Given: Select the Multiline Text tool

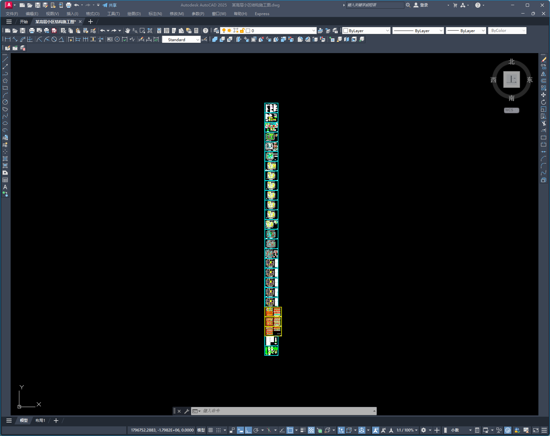Looking at the screenshot, I should [x=5, y=187].
